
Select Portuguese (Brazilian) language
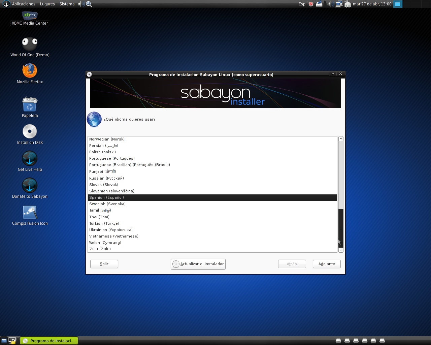click(x=212, y=165)
